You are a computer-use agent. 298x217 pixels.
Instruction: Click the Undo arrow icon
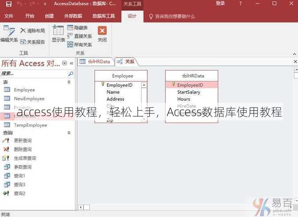click(x=20, y=4)
